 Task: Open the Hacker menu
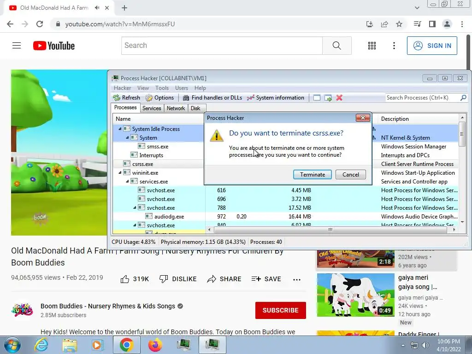(122, 88)
